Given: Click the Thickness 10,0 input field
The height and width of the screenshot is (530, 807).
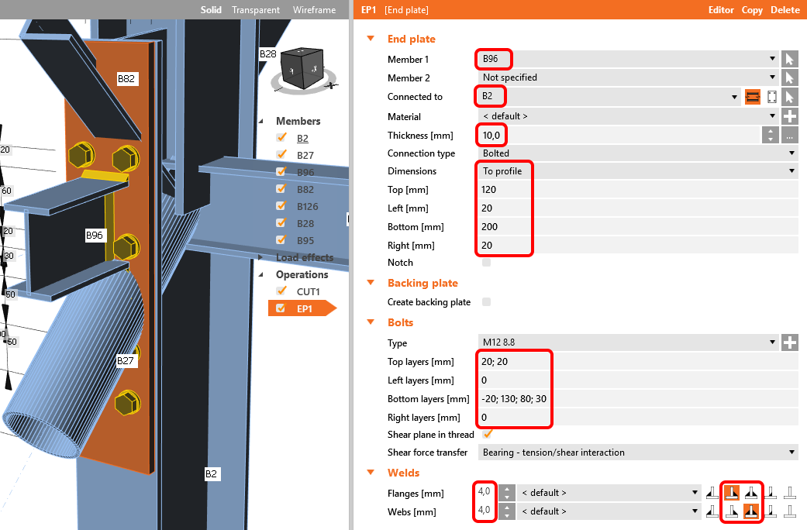Looking at the screenshot, I should pyautogui.click(x=619, y=136).
